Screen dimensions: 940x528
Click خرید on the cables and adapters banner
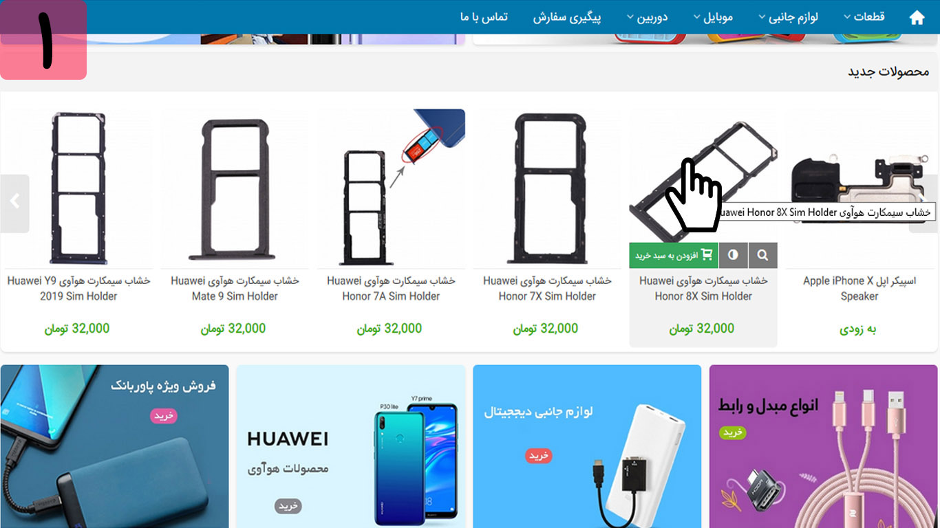pos(733,432)
